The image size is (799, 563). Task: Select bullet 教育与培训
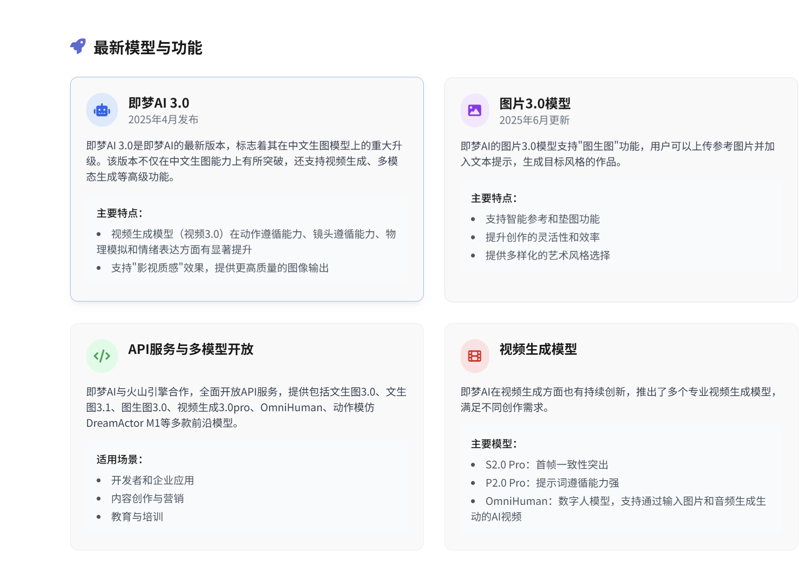137,517
